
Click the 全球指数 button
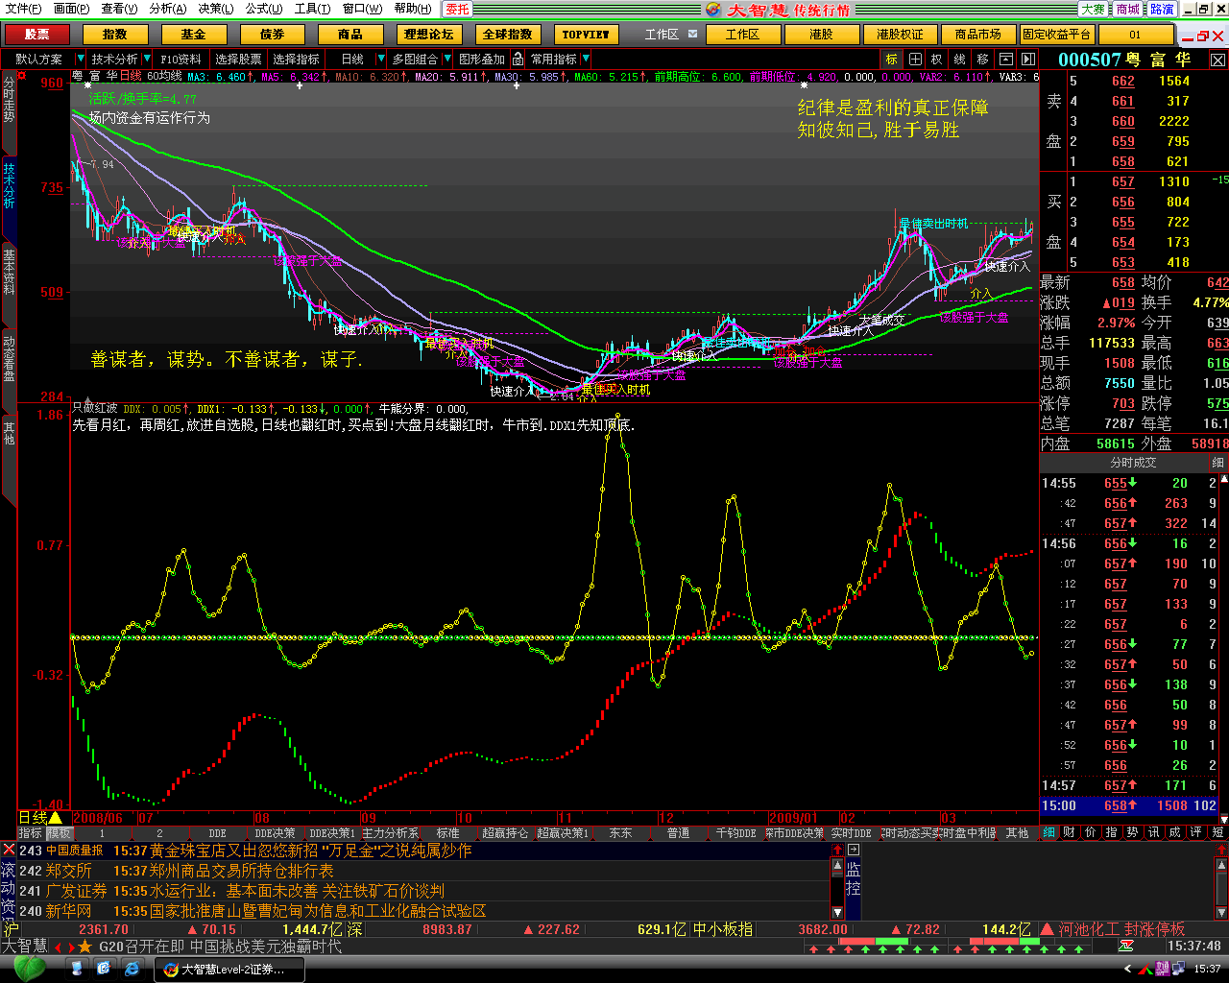click(507, 35)
